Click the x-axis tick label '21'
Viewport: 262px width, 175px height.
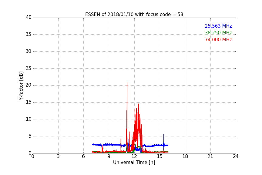click(210, 156)
